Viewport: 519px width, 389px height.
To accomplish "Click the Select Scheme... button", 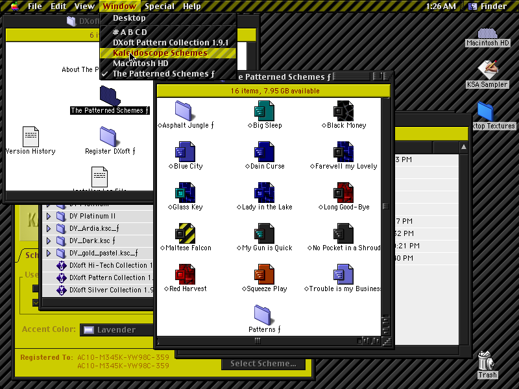I will pyautogui.click(x=263, y=364).
